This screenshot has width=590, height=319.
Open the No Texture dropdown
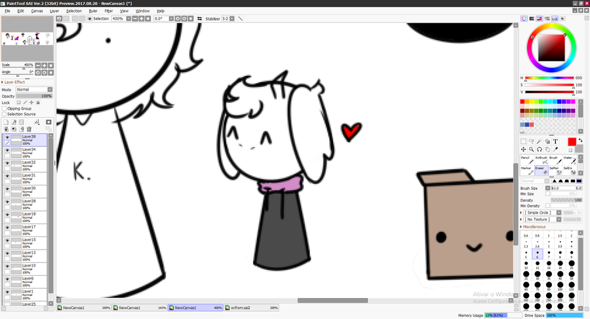559,219
